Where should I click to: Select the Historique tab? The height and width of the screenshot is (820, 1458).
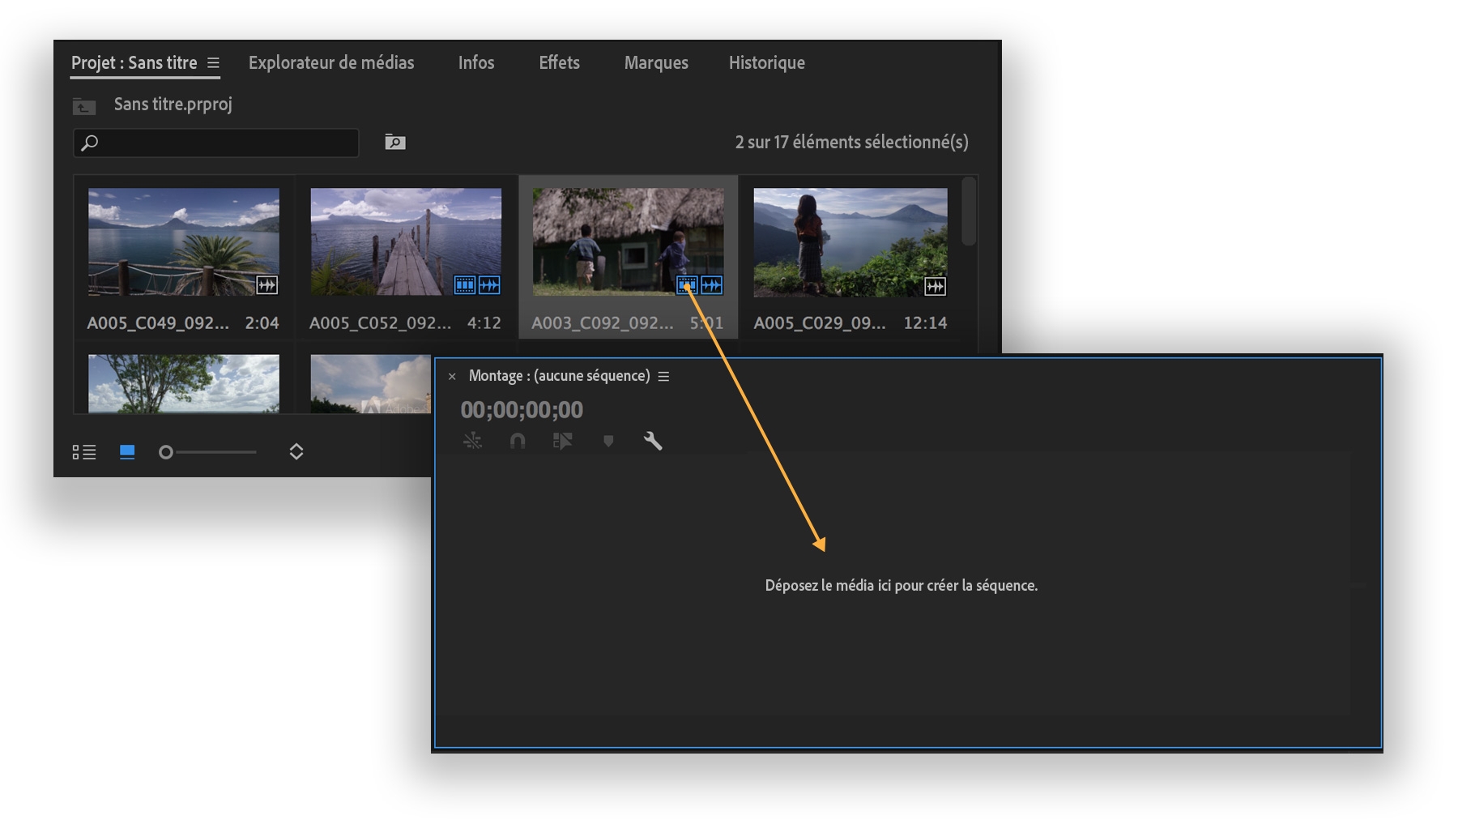[x=765, y=62]
